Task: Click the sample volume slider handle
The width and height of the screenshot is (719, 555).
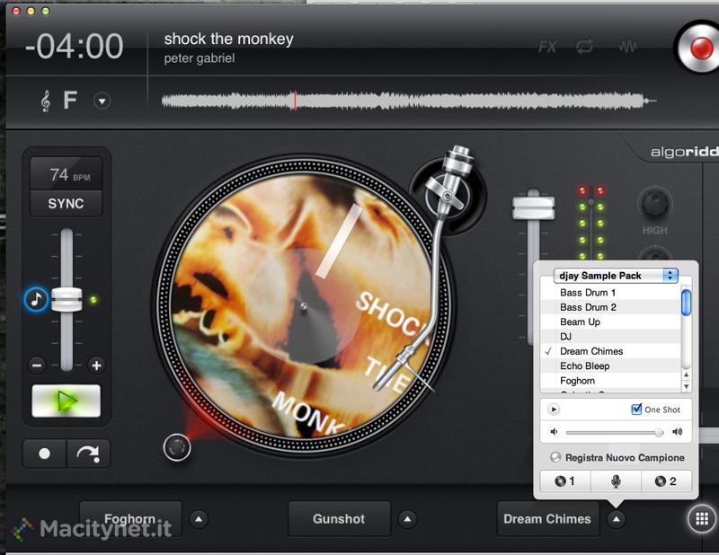Action: (x=659, y=432)
